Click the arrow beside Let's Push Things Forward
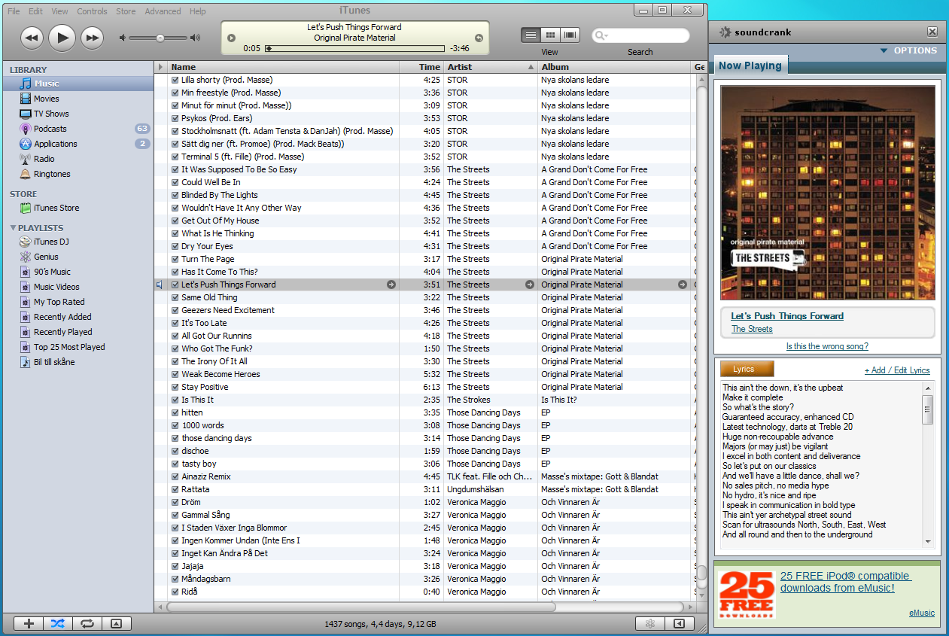Image resolution: width=949 pixels, height=636 pixels. coord(391,285)
